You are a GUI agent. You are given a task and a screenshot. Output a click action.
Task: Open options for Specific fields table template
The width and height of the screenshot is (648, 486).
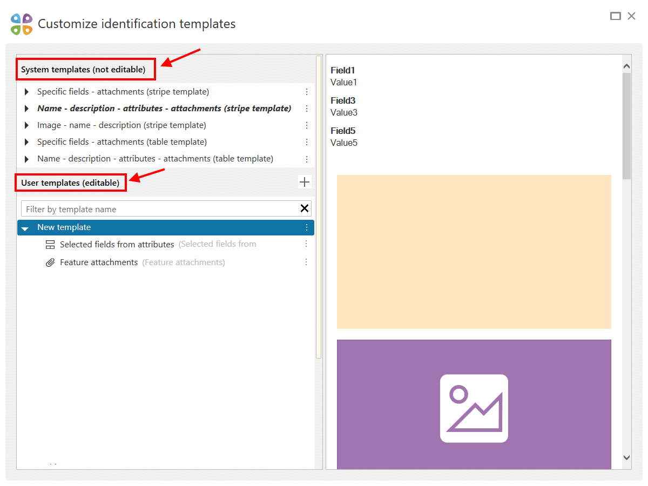307,142
